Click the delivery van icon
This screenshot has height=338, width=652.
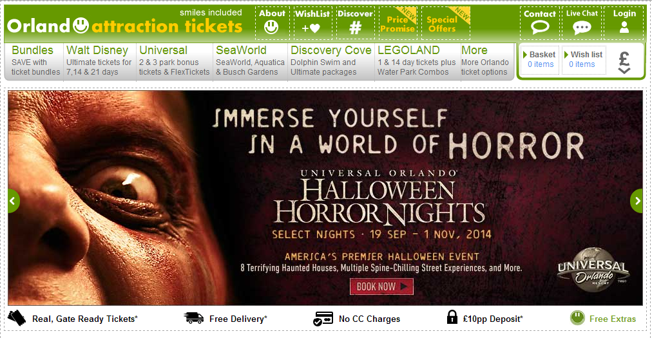[x=194, y=318]
